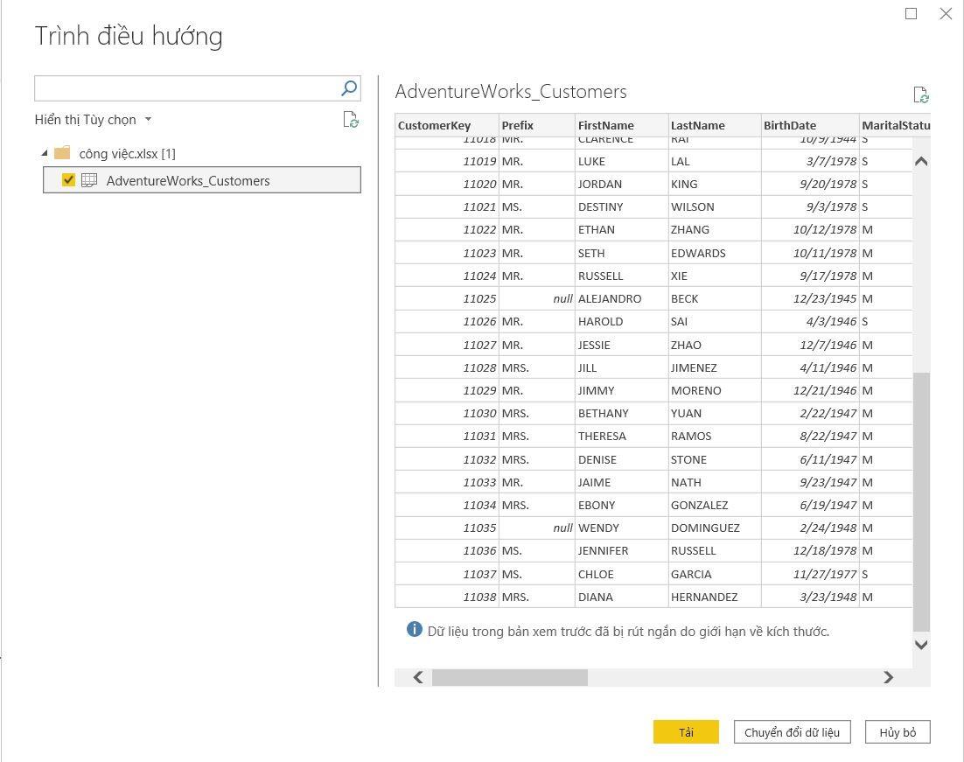Image resolution: width=964 pixels, height=762 pixels.
Task: Collapse the công việc.xlsx tree node
Action: pyautogui.click(x=45, y=153)
